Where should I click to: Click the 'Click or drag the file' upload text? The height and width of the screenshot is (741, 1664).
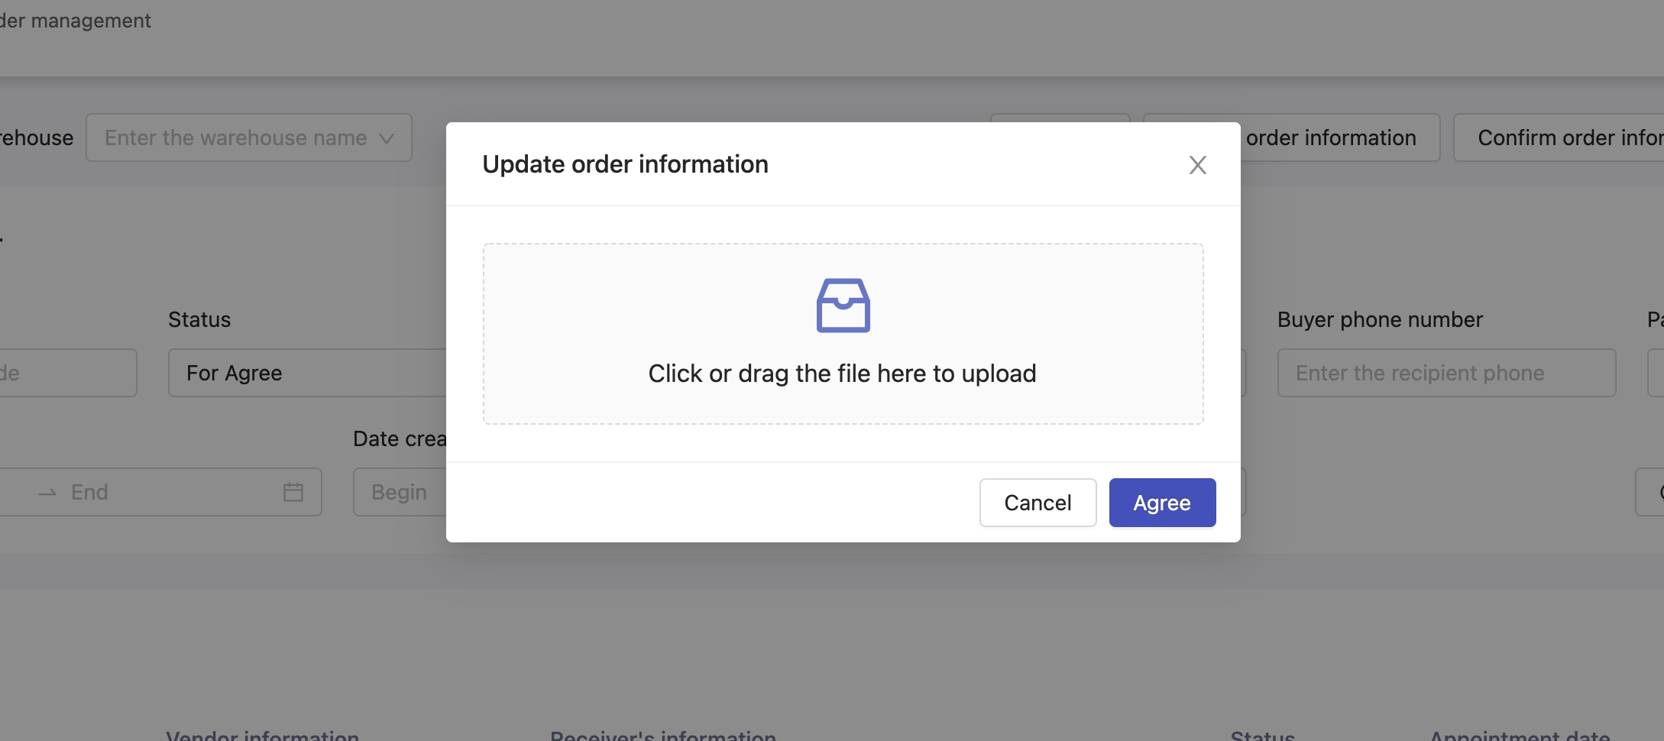[x=842, y=374]
